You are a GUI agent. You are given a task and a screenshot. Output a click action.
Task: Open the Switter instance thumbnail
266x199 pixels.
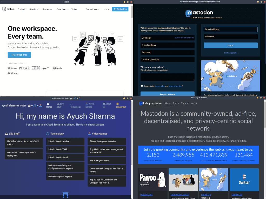[244, 180]
